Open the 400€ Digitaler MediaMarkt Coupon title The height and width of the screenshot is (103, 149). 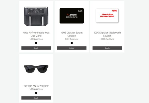click(107, 34)
